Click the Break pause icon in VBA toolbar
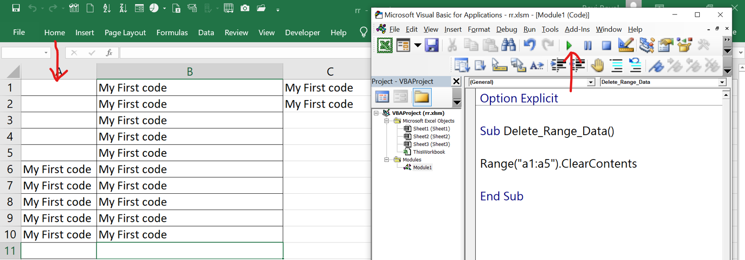This screenshot has width=745, height=260. click(588, 45)
